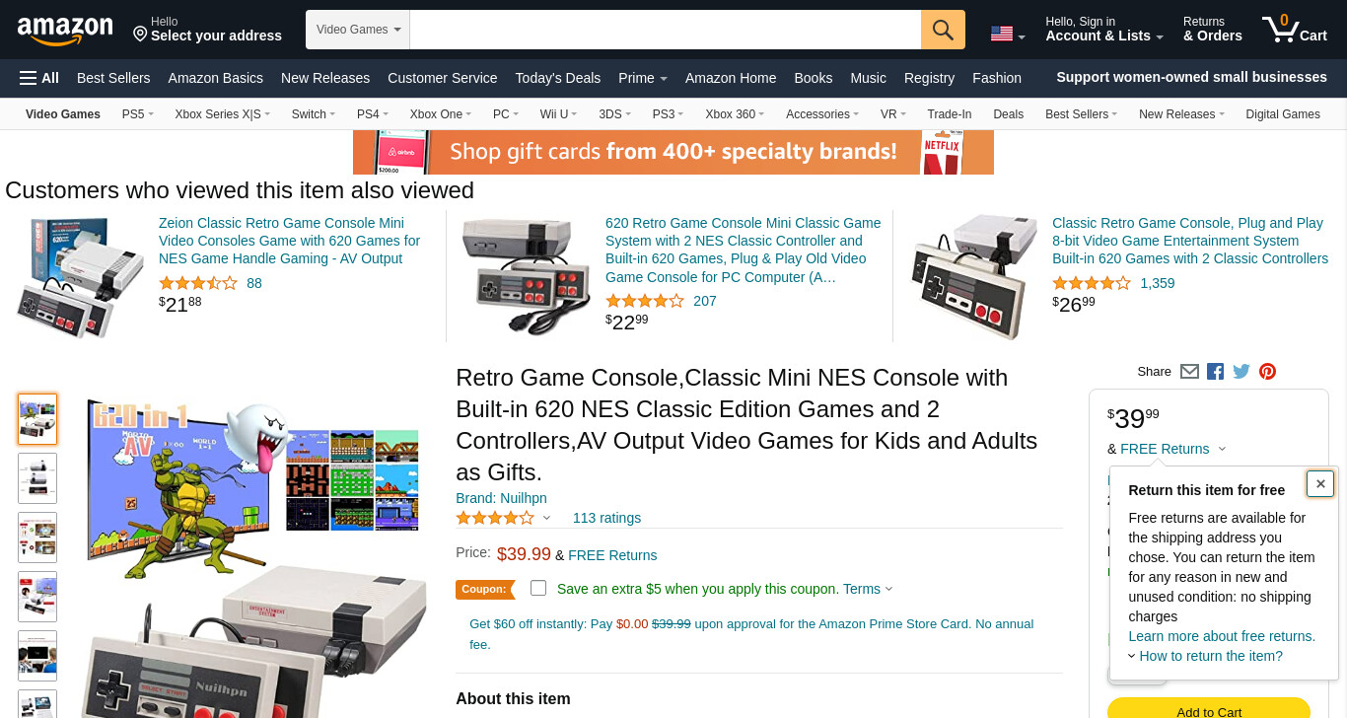The image size is (1347, 718).
Task: Change country using US flag icon
Action: pyautogui.click(x=1008, y=34)
